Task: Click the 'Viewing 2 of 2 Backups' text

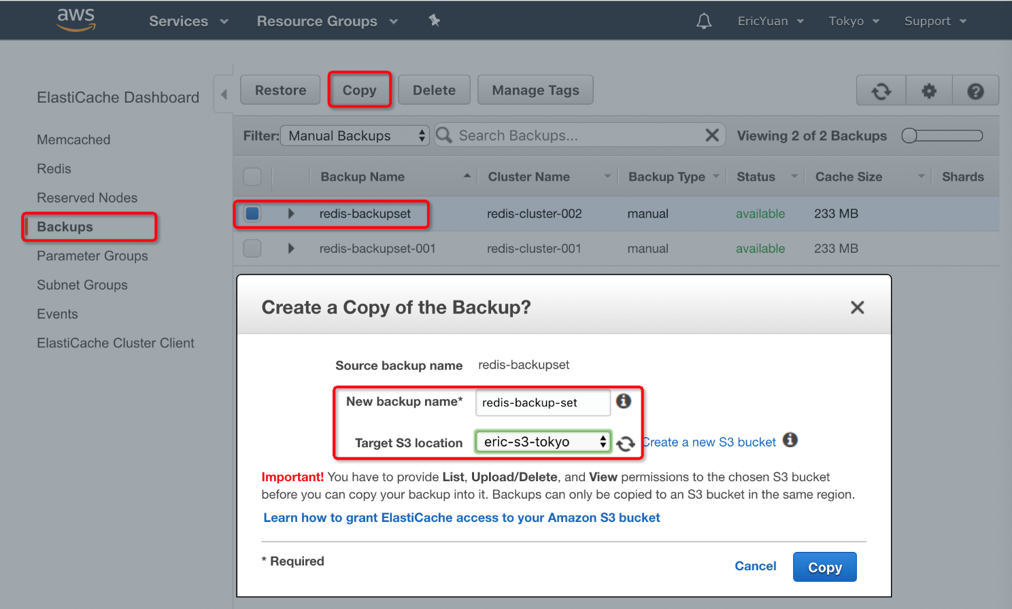Action: (x=812, y=136)
